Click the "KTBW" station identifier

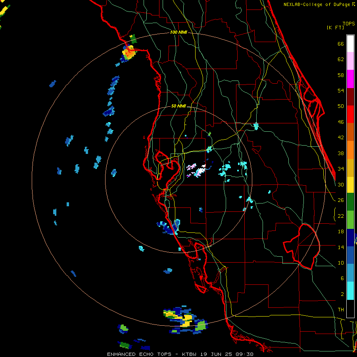click(x=189, y=354)
